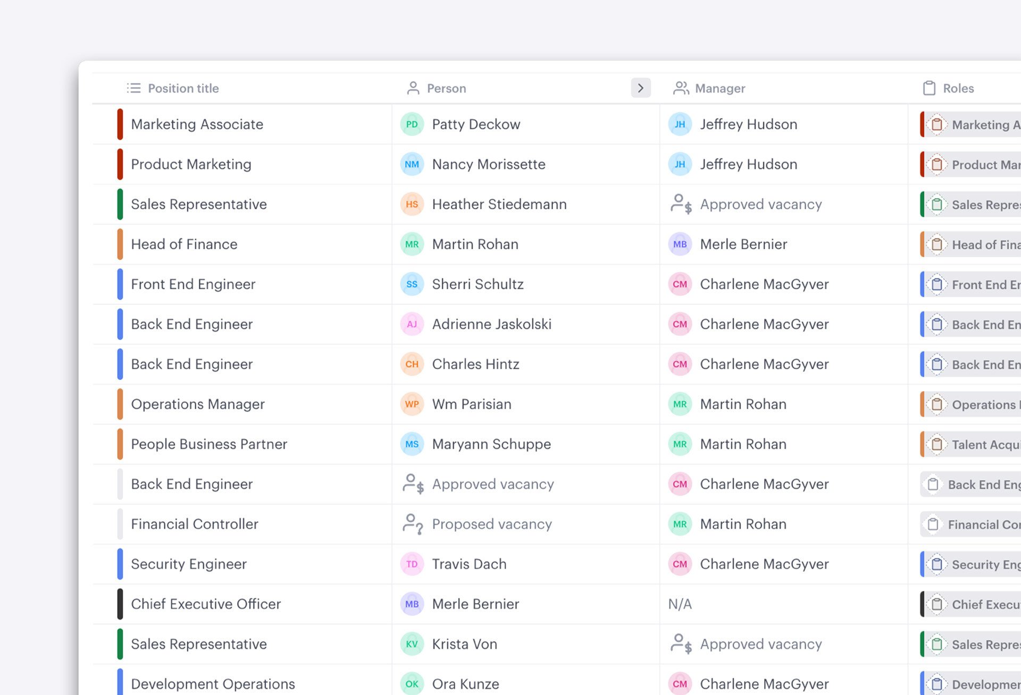Click the person icon in the Person column header
The height and width of the screenshot is (695, 1021).
(x=412, y=88)
